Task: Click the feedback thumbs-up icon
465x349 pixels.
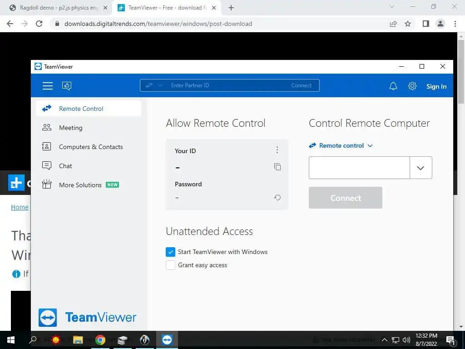Action: 67,86
